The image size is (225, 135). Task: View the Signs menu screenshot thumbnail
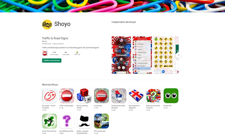click(121, 55)
